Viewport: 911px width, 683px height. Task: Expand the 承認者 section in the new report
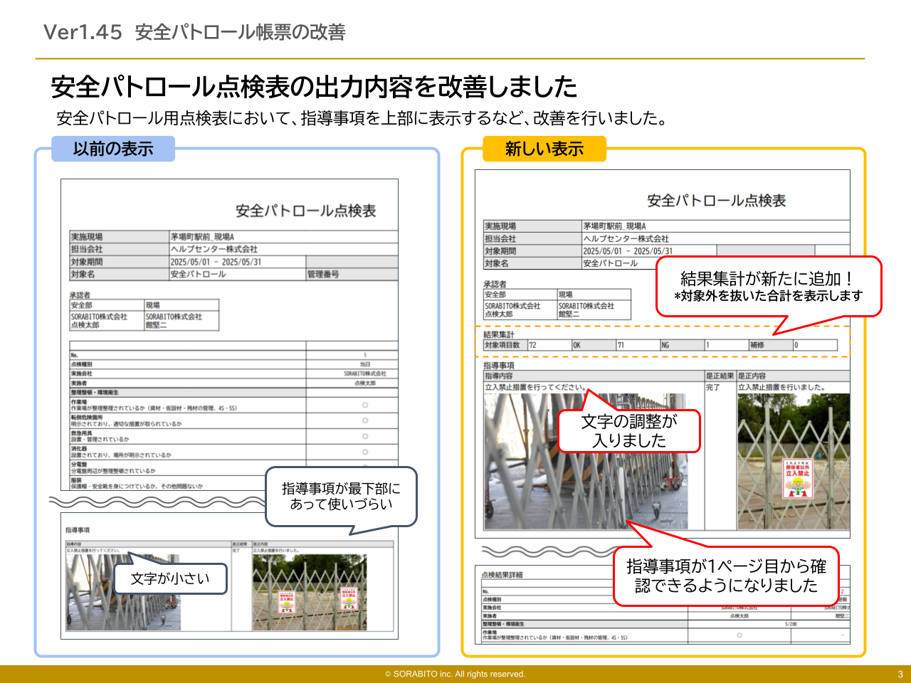[496, 283]
